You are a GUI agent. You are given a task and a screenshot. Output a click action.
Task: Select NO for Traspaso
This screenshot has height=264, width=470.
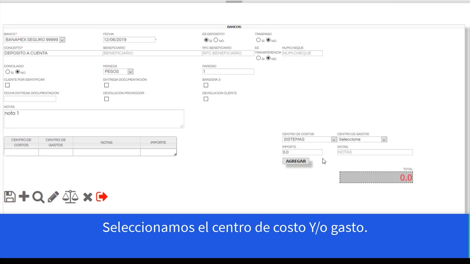tap(268, 40)
